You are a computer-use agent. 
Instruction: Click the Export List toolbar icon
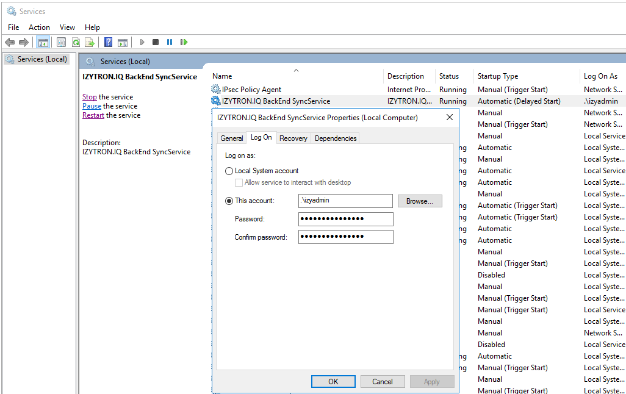90,42
